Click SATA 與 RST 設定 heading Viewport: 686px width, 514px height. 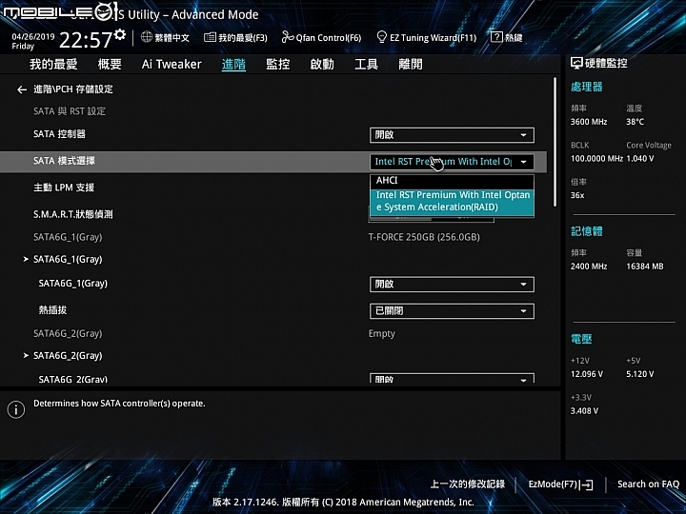[x=70, y=111]
